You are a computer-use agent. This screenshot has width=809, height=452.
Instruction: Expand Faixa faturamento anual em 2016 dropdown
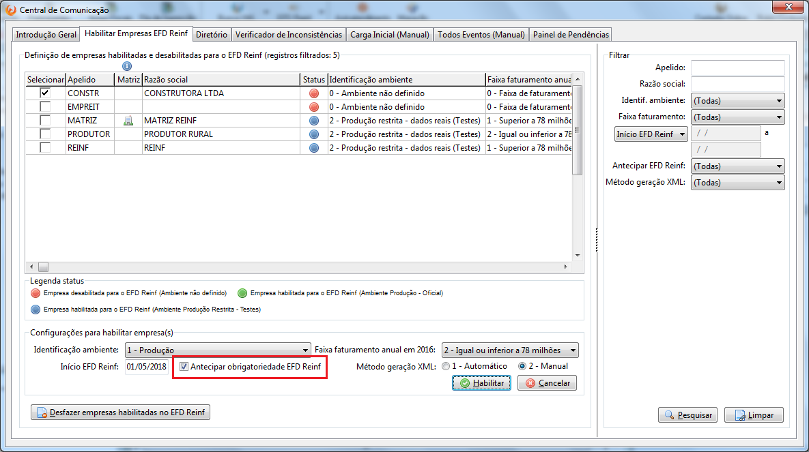[x=509, y=350]
